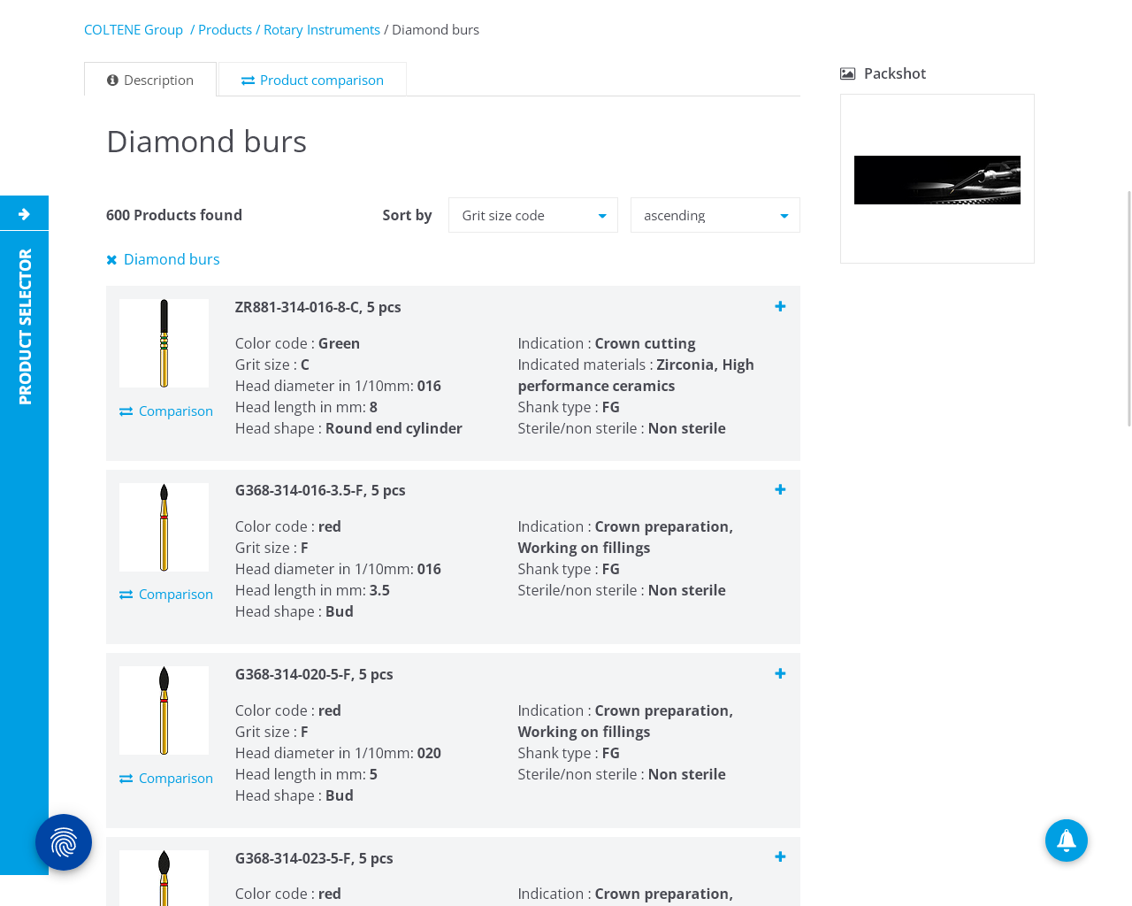Click the notification bell icon
The height and width of the screenshot is (906, 1132).
pos(1067,841)
